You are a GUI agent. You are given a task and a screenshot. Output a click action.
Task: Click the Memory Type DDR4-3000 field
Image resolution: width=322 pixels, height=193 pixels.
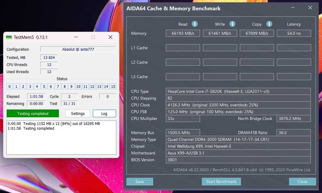tap(238, 140)
